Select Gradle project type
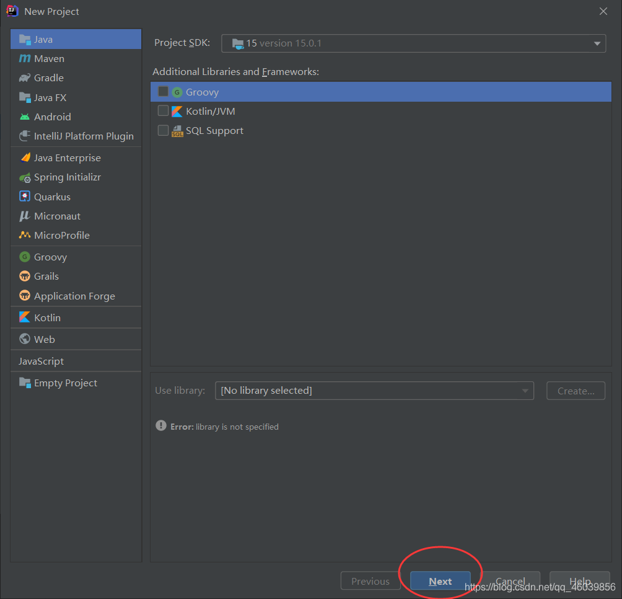Image resolution: width=622 pixels, height=599 pixels. [x=76, y=78]
